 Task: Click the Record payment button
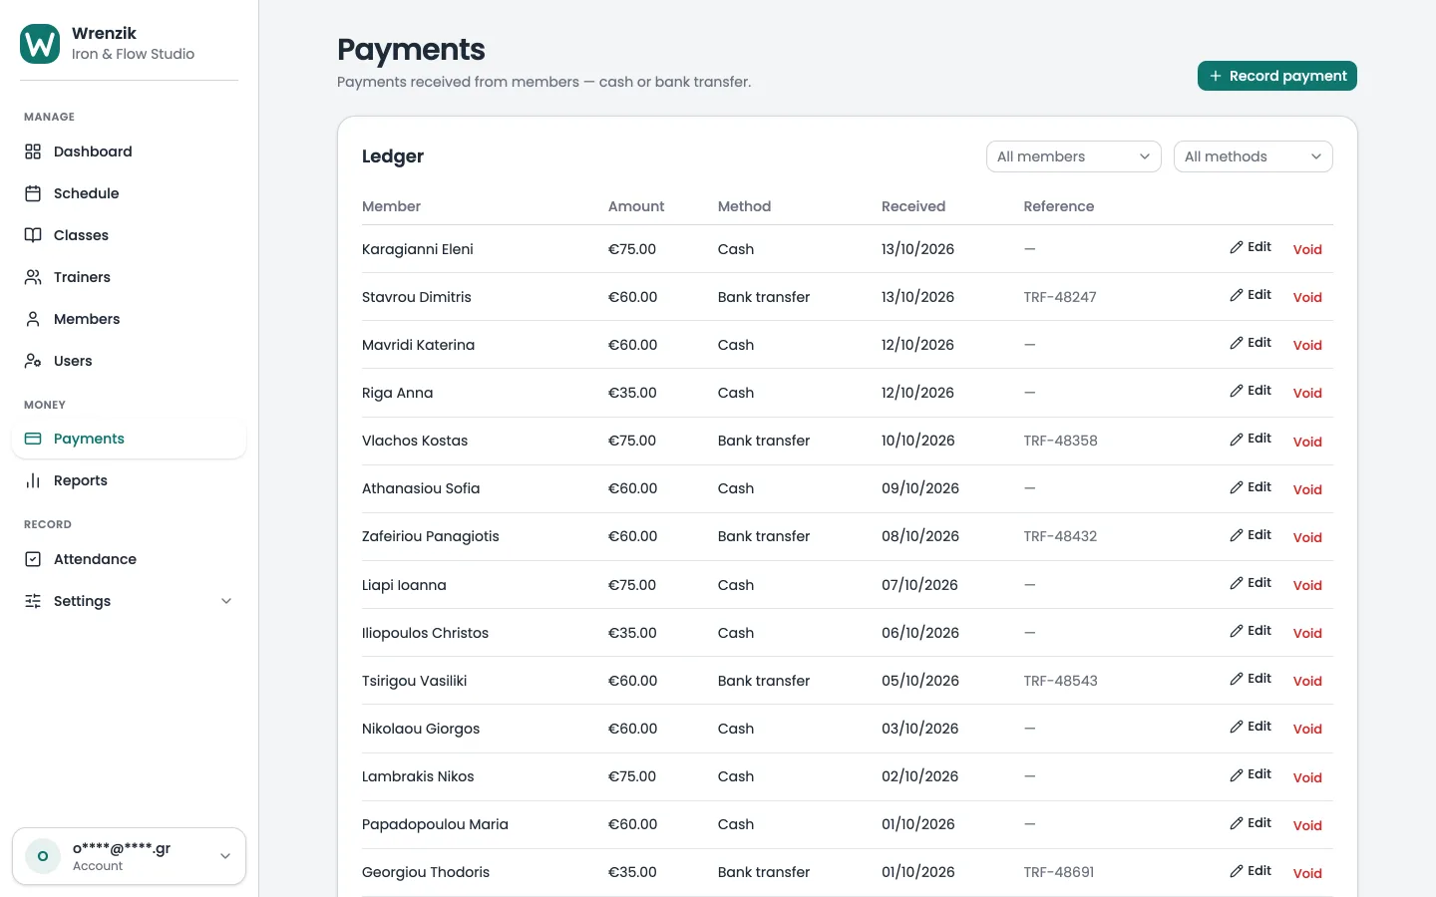pos(1277,76)
